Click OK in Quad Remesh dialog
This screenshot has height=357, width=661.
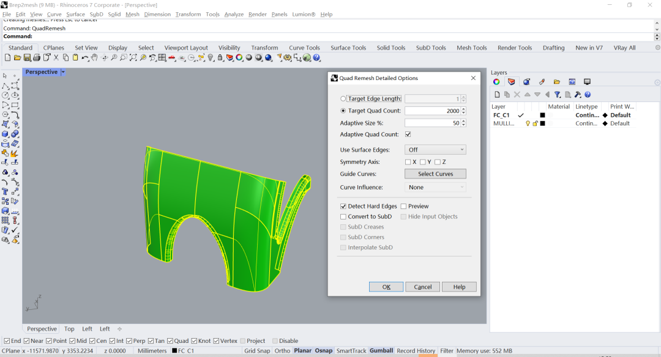point(386,287)
